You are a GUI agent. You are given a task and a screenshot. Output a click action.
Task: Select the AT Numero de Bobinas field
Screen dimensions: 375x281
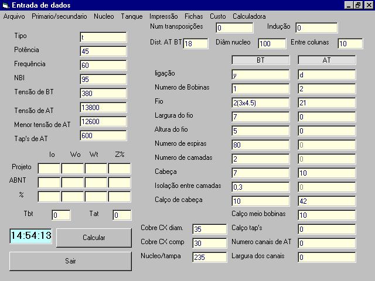click(x=327, y=89)
